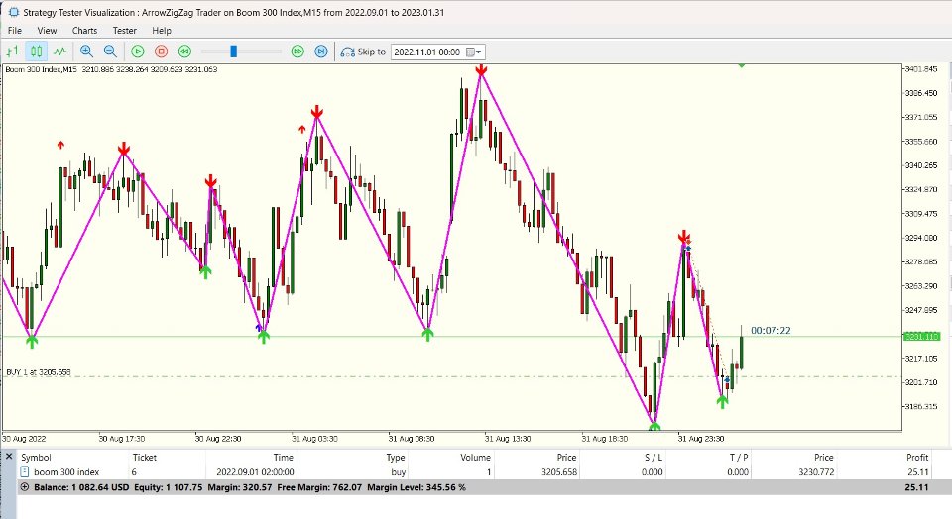Zoom in on the chart

tap(87, 52)
